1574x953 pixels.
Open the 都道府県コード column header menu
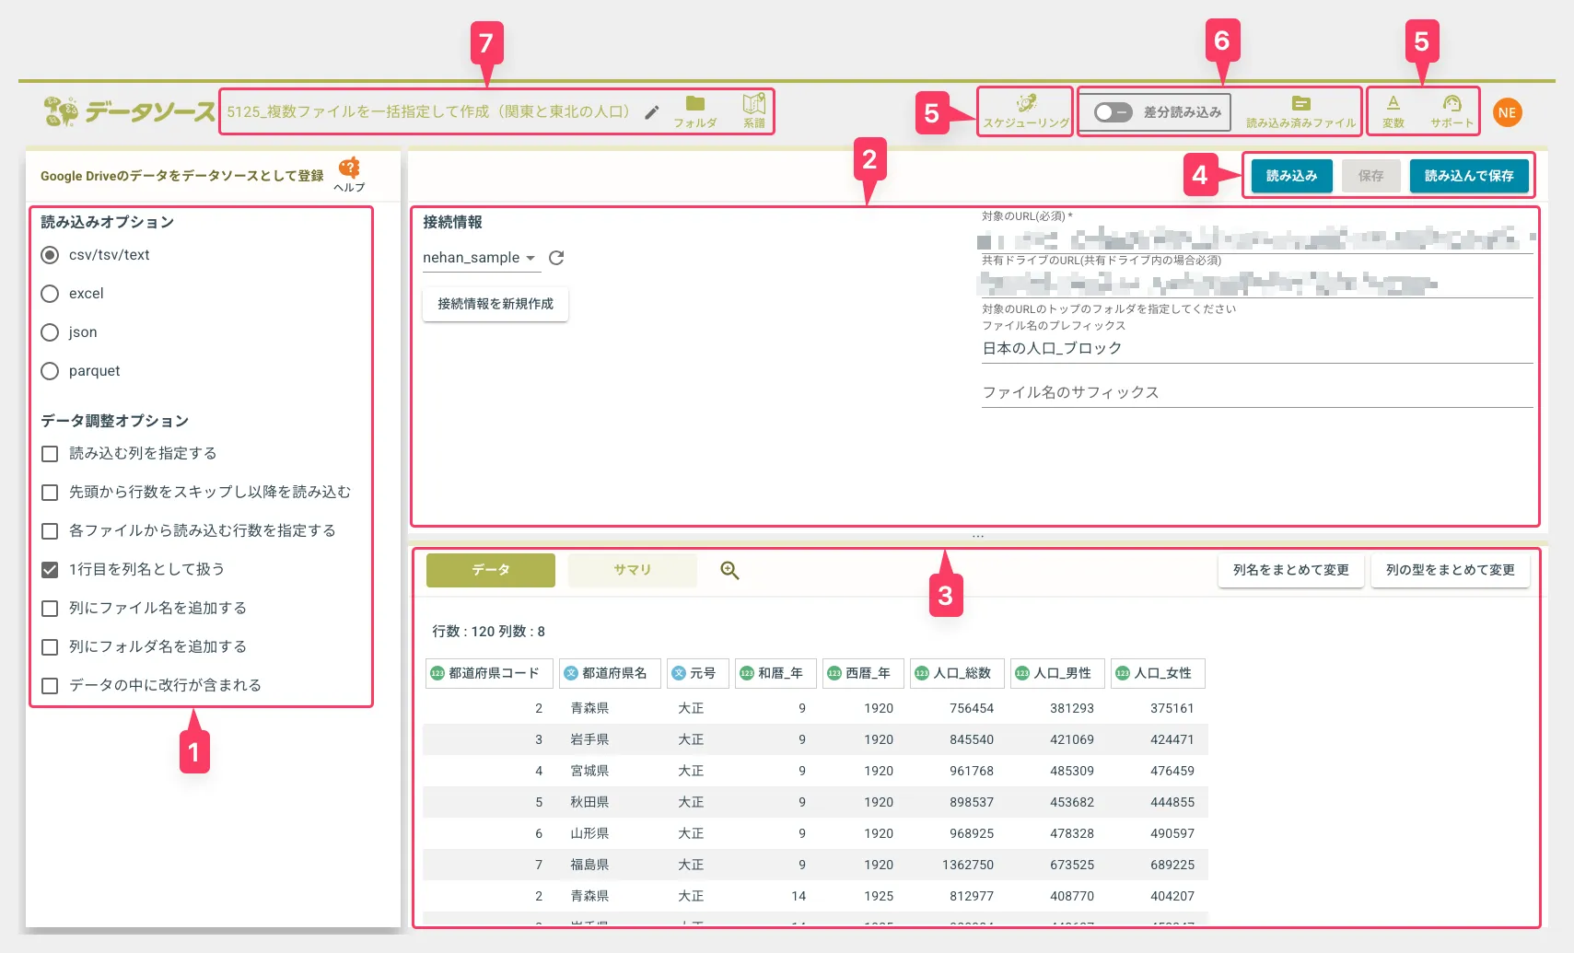(x=489, y=673)
